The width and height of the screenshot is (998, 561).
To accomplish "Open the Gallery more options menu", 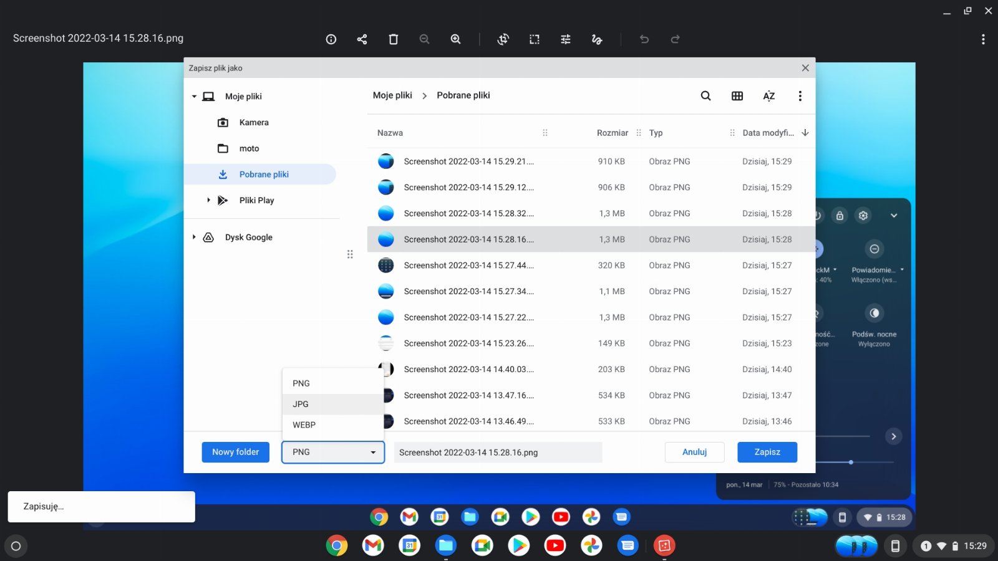I will [983, 39].
